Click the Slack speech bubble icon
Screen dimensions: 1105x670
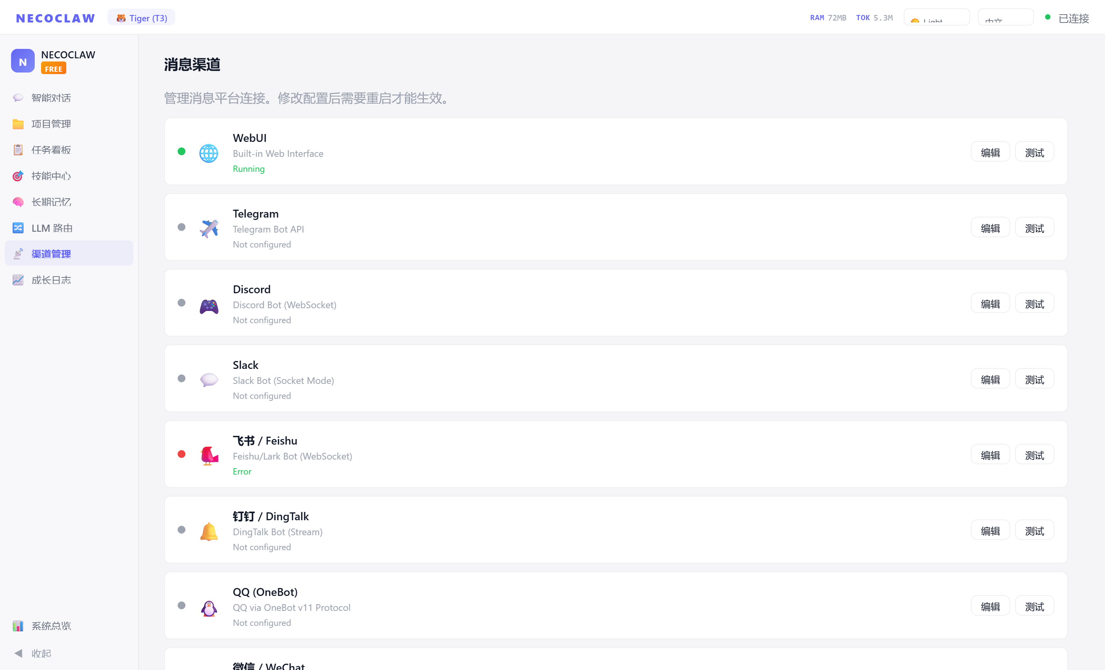pyautogui.click(x=208, y=380)
